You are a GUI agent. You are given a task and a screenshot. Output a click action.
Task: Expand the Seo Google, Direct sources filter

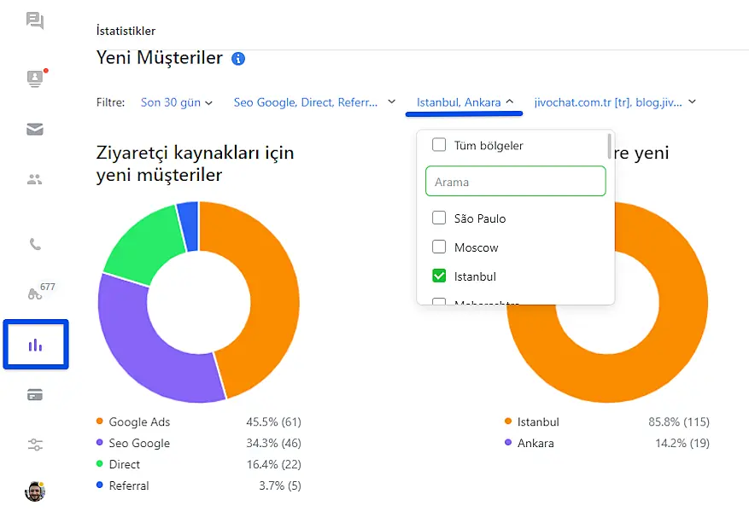pos(313,102)
